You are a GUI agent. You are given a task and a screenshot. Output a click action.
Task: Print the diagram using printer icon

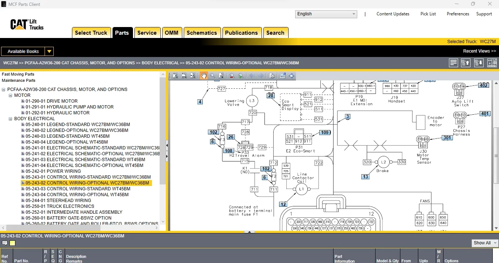tap(272, 76)
